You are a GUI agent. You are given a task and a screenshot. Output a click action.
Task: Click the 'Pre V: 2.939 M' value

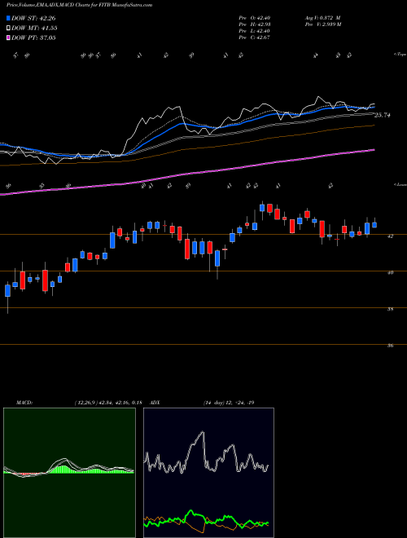pyautogui.click(x=322, y=24)
